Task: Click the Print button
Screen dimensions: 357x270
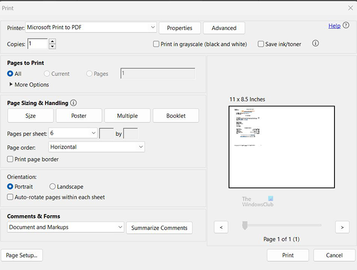Action: pyautogui.click(x=288, y=255)
